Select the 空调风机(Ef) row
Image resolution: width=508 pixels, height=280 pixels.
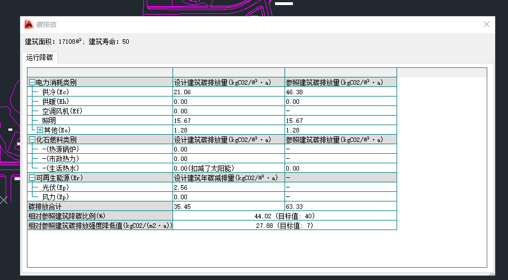(59, 111)
